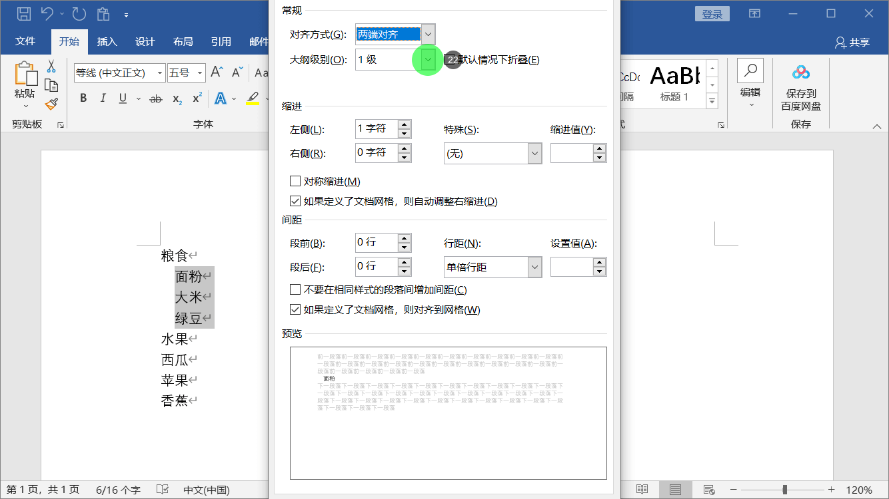Select the Web Layout view icon
This screenshot has height=499, width=889.
tap(709, 490)
